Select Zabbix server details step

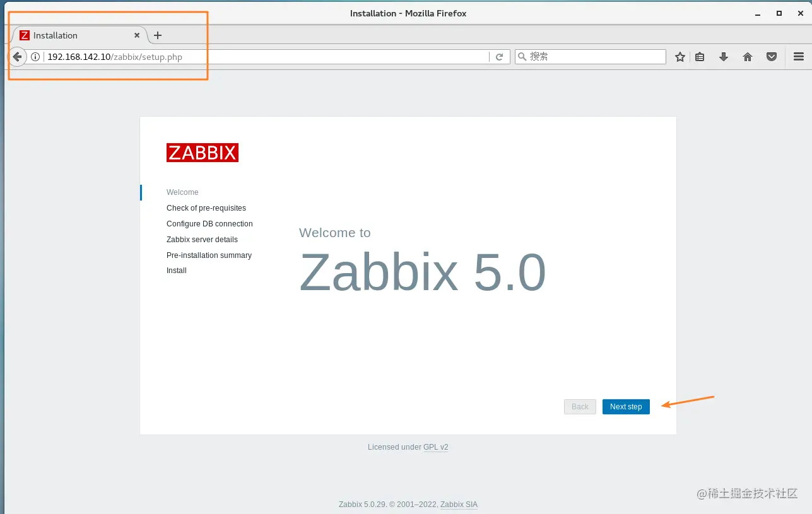pyautogui.click(x=202, y=240)
